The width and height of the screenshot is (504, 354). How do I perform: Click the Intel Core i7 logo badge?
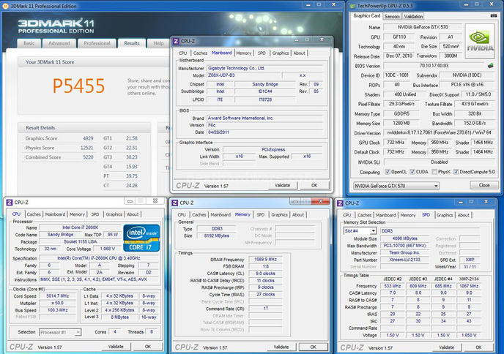click(141, 238)
